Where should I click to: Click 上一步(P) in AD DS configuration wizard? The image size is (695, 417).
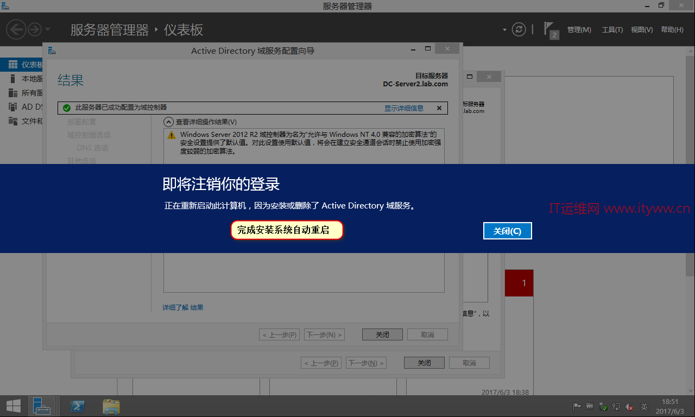pos(279,334)
